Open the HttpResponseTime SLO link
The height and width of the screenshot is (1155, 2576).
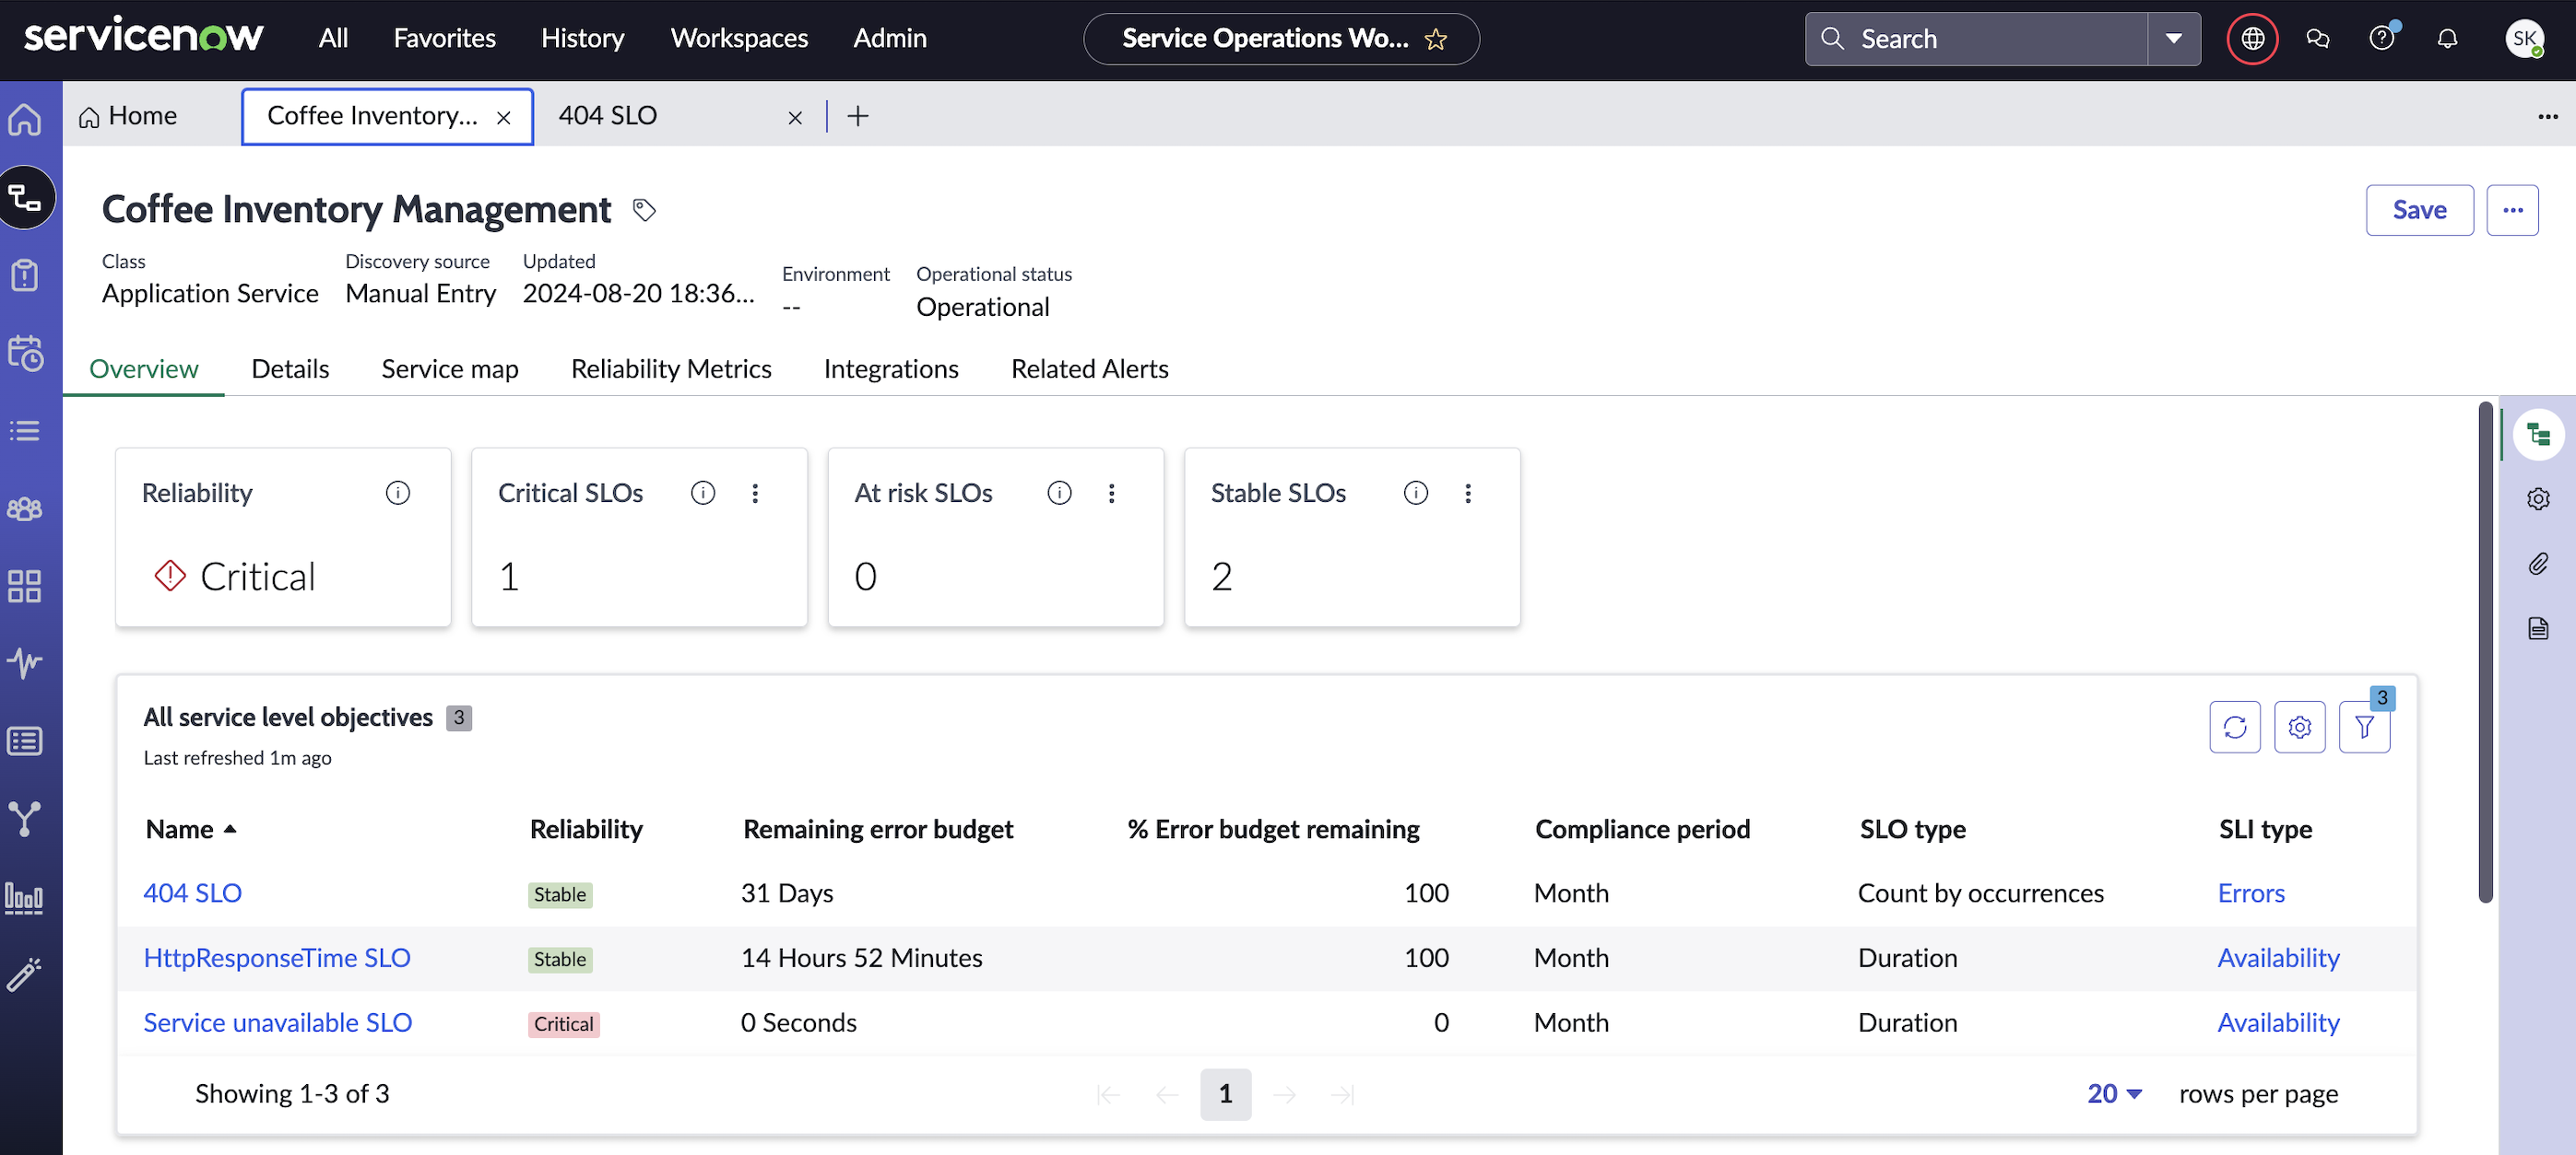[277, 957]
